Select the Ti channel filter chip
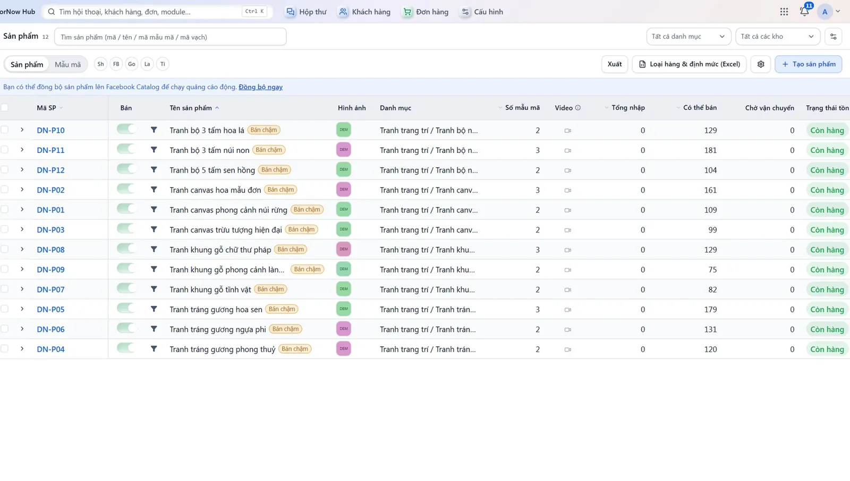 click(163, 64)
